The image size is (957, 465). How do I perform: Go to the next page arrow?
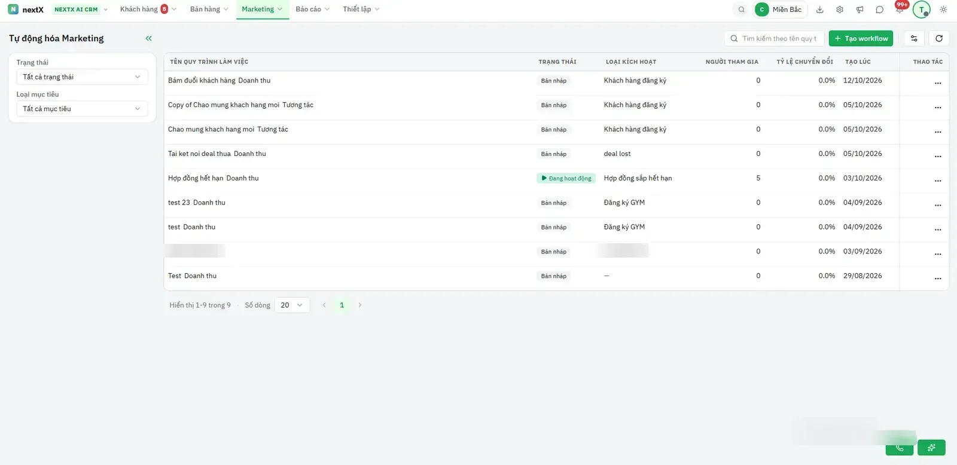click(x=359, y=305)
